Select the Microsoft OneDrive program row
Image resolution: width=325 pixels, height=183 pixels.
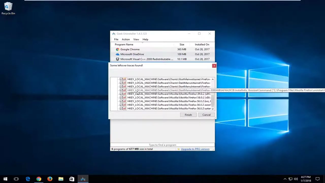pos(162,54)
